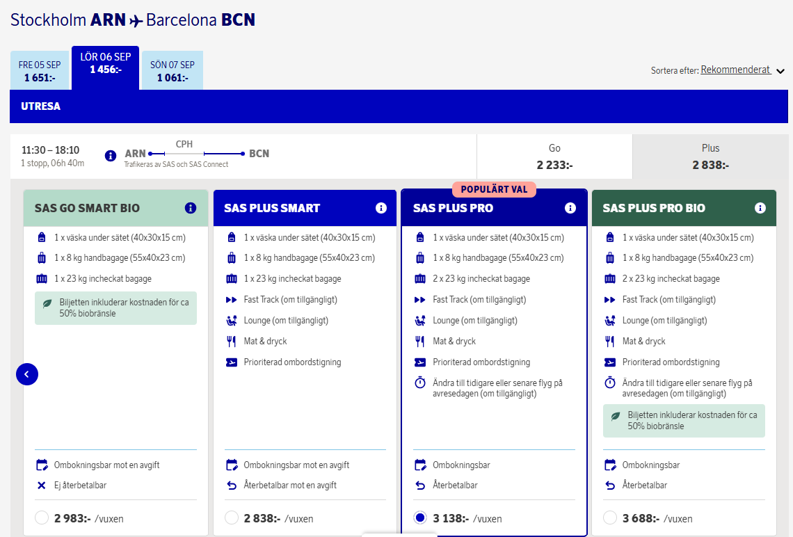Screen dimensions: 793x537
Task: Expand the Go fare class column 2 233:-
Action: click(554, 157)
